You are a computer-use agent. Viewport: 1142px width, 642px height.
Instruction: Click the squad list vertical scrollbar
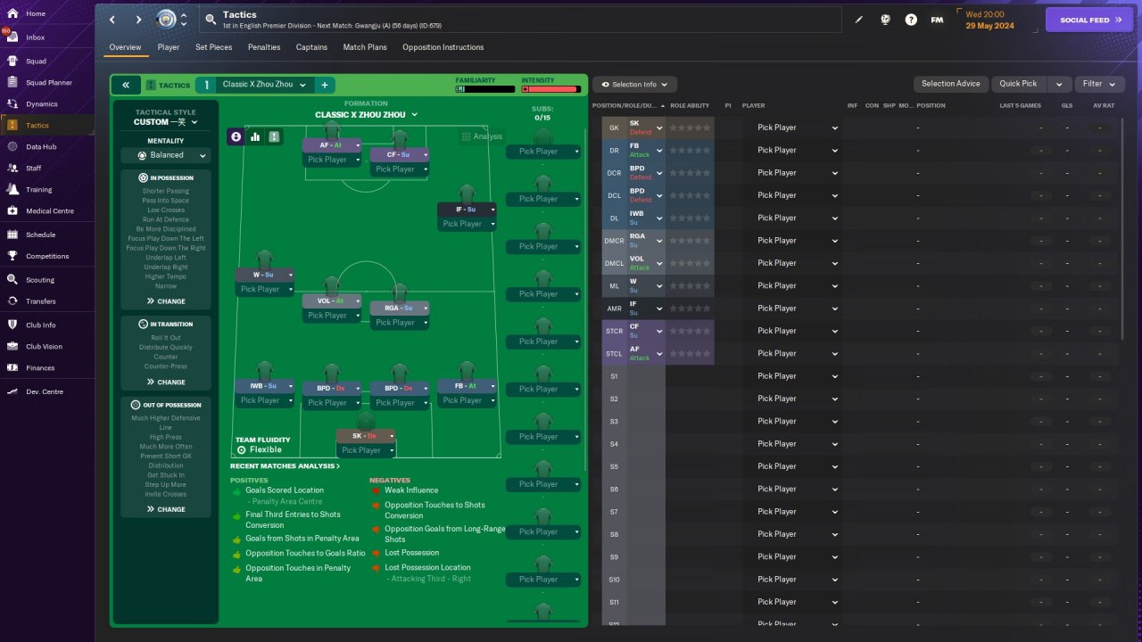click(1123, 228)
